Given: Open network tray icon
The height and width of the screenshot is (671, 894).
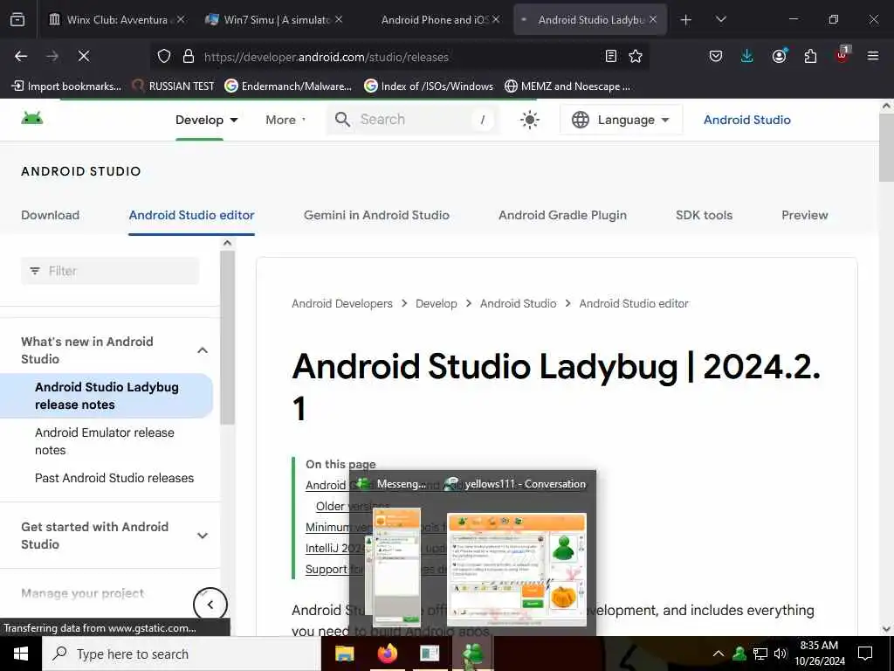Looking at the screenshot, I should pos(760,654).
